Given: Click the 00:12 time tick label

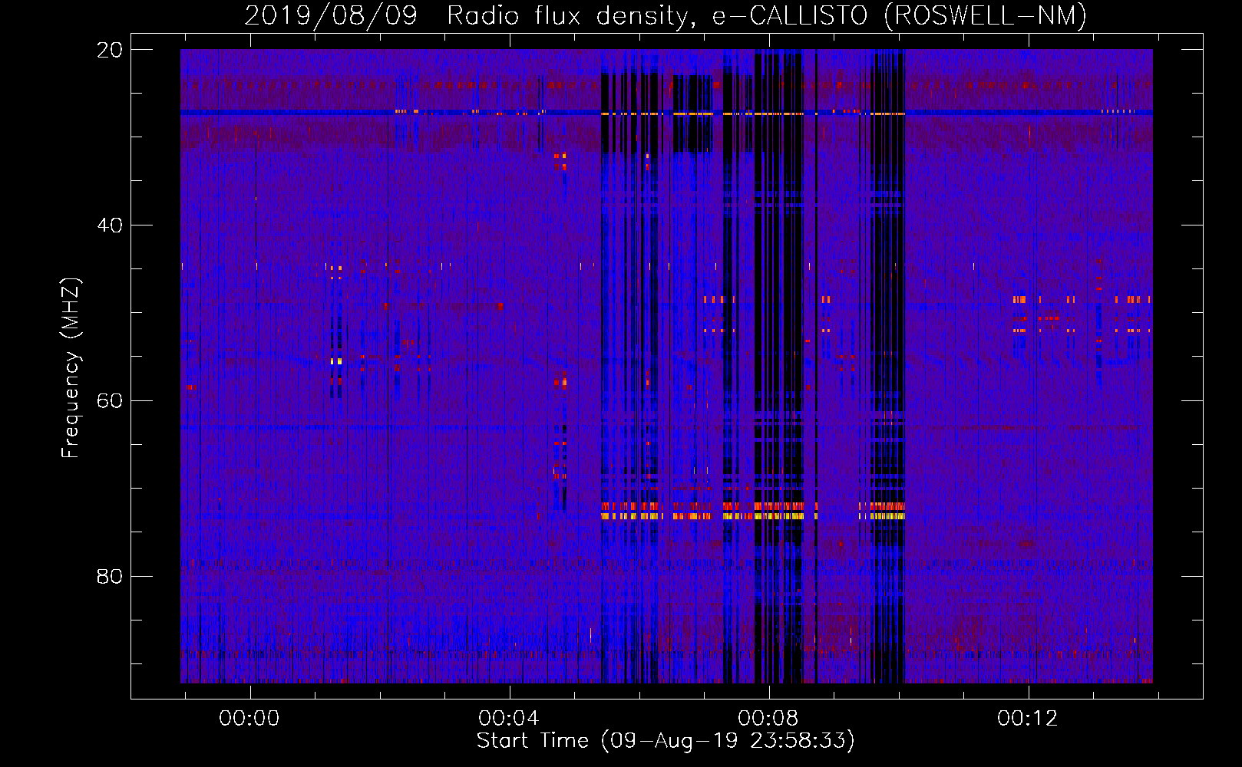Looking at the screenshot, I should (x=1028, y=719).
